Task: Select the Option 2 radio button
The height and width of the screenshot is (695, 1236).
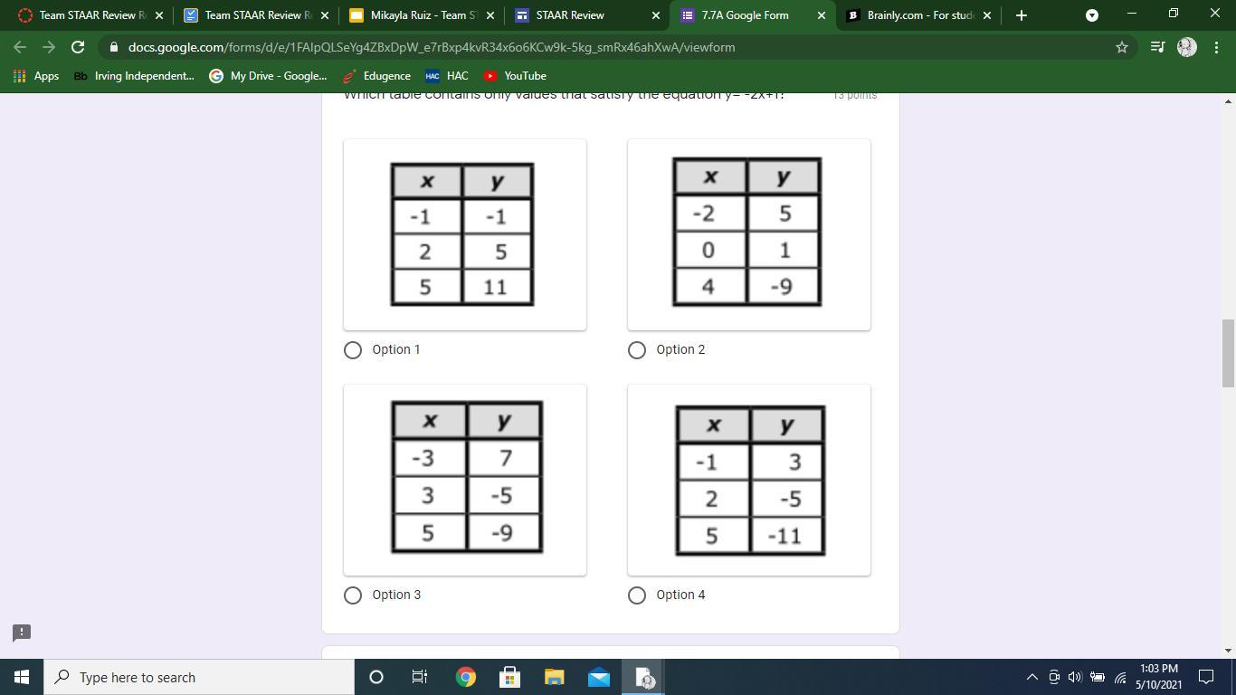Action: [637, 350]
